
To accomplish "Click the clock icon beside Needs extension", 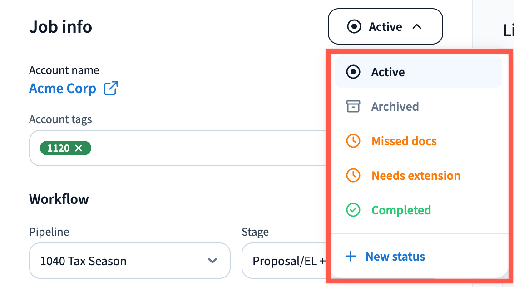I will click(353, 176).
